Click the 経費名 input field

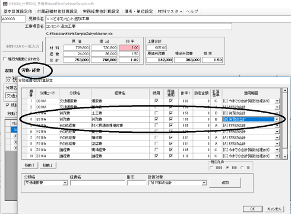point(97,183)
